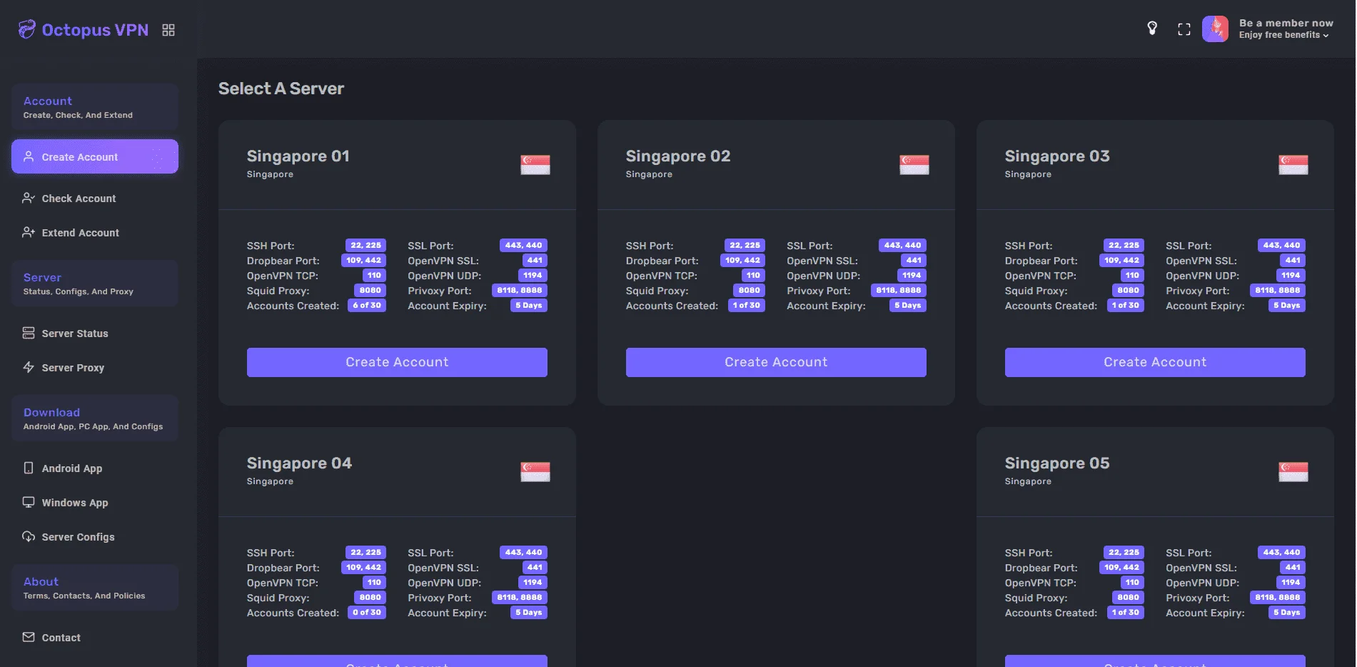Click the Contact envelope icon
1357x667 pixels.
click(29, 637)
